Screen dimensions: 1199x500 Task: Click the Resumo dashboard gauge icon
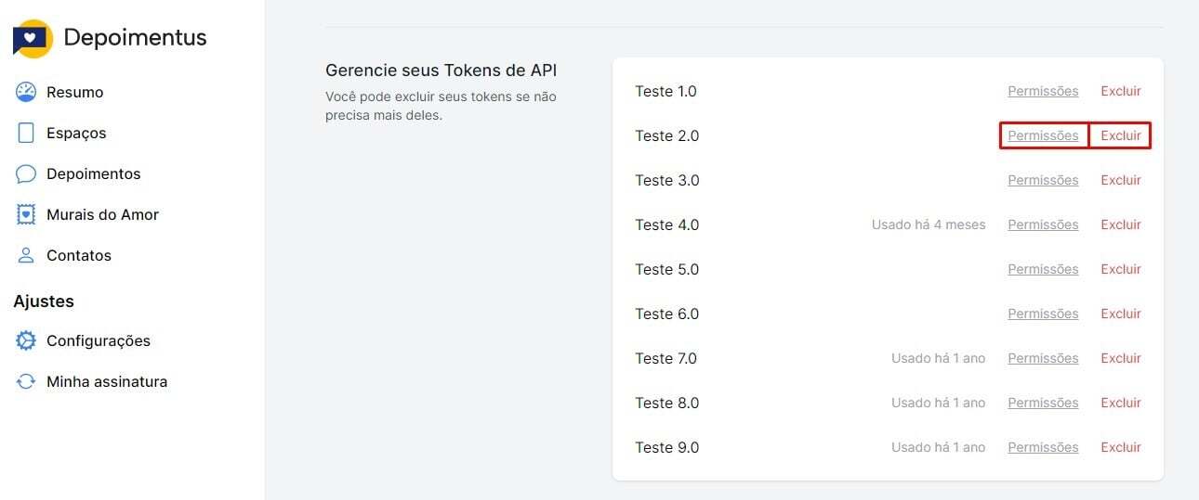coord(26,92)
